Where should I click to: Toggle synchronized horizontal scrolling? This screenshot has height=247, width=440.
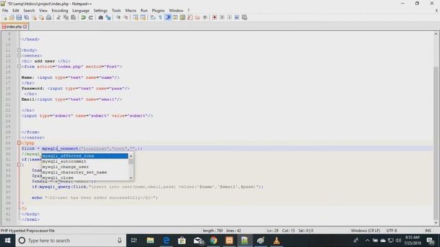pyautogui.click(x=143, y=18)
